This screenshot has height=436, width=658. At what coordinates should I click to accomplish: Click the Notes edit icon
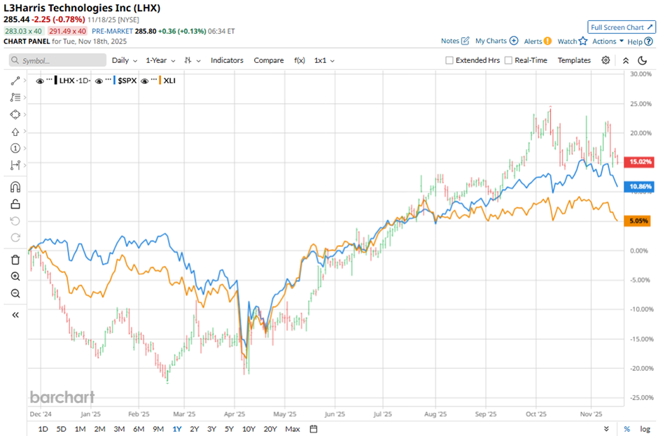coord(465,41)
